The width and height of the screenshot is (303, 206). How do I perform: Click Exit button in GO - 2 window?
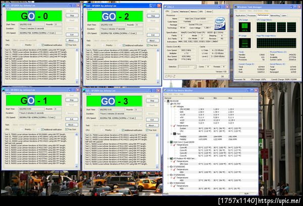coord(153,35)
